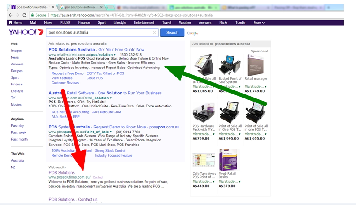Open News in Yahoo navbar
This screenshot has height=205, width=356.
48,23
